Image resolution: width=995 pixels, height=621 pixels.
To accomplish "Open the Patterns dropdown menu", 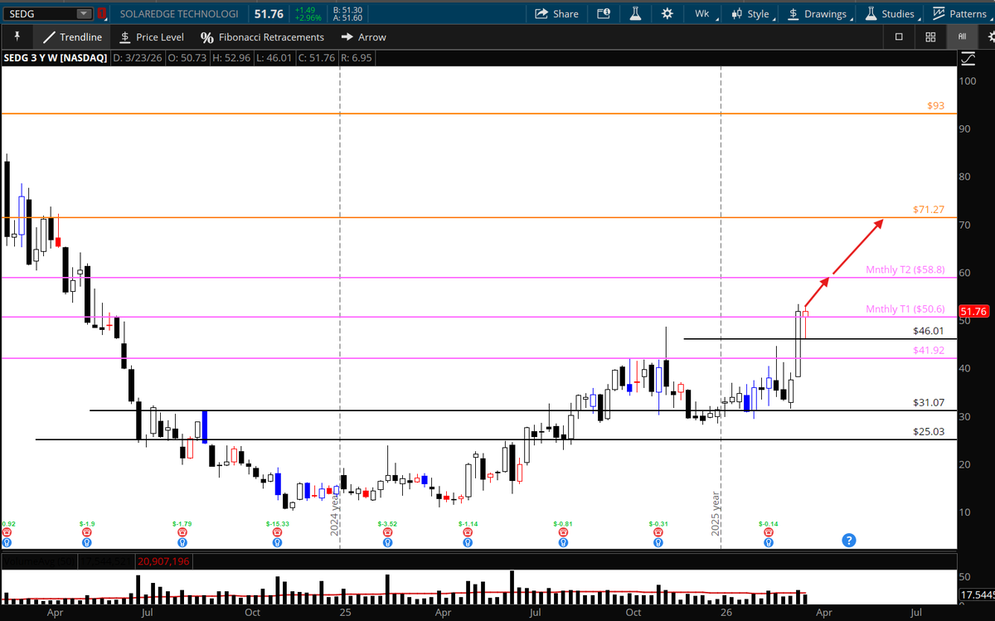I will pyautogui.click(x=961, y=14).
